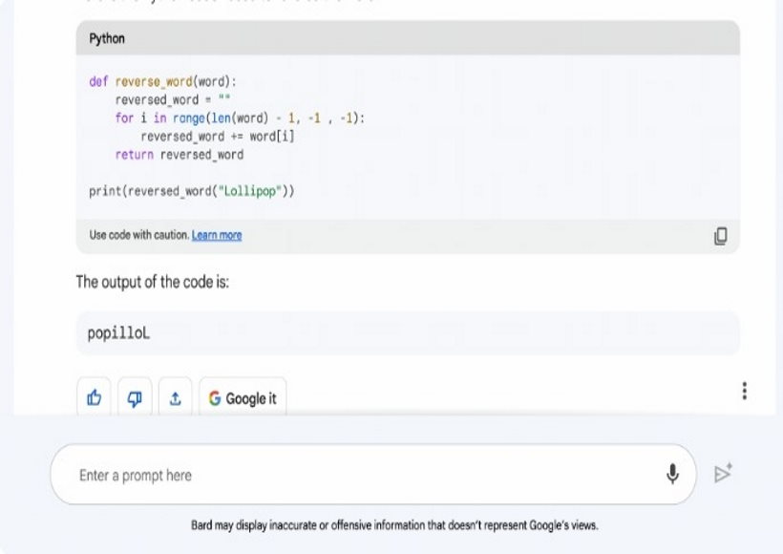Image resolution: width=783 pixels, height=554 pixels.
Task: Click the Google it button
Action: point(243,398)
